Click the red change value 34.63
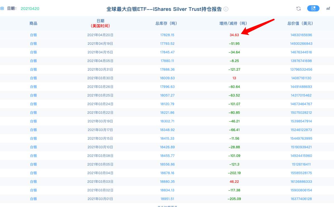 click(x=234, y=35)
